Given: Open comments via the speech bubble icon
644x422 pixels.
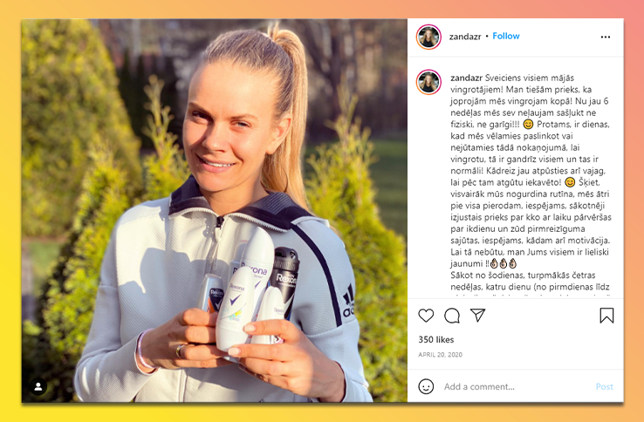Looking at the screenshot, I should pos(452,316).
